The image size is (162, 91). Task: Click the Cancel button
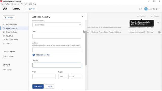coord(50,86)
